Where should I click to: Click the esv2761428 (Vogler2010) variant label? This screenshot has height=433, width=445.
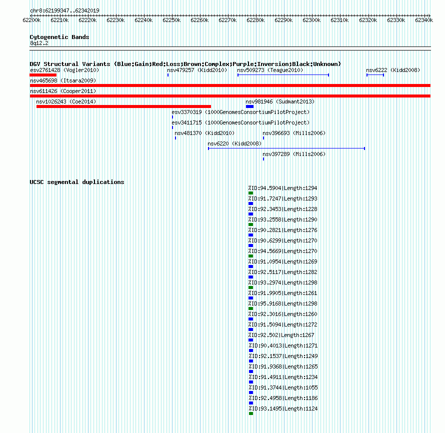64,70
